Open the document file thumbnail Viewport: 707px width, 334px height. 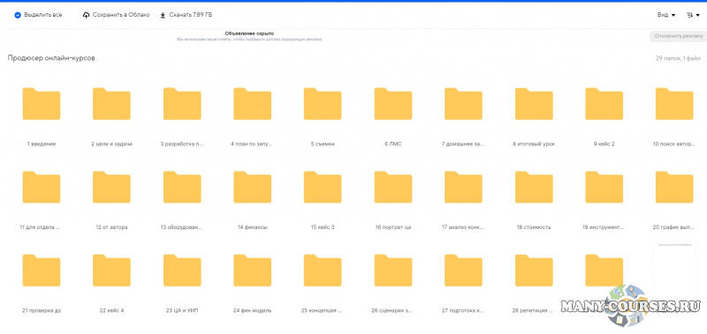[674, 265]
